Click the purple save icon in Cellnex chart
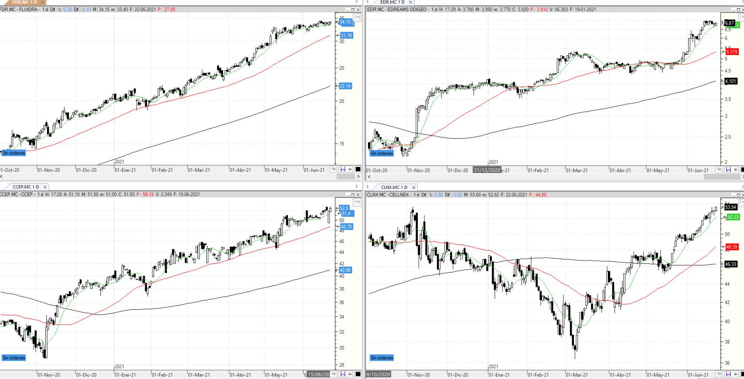 point(728,374)
